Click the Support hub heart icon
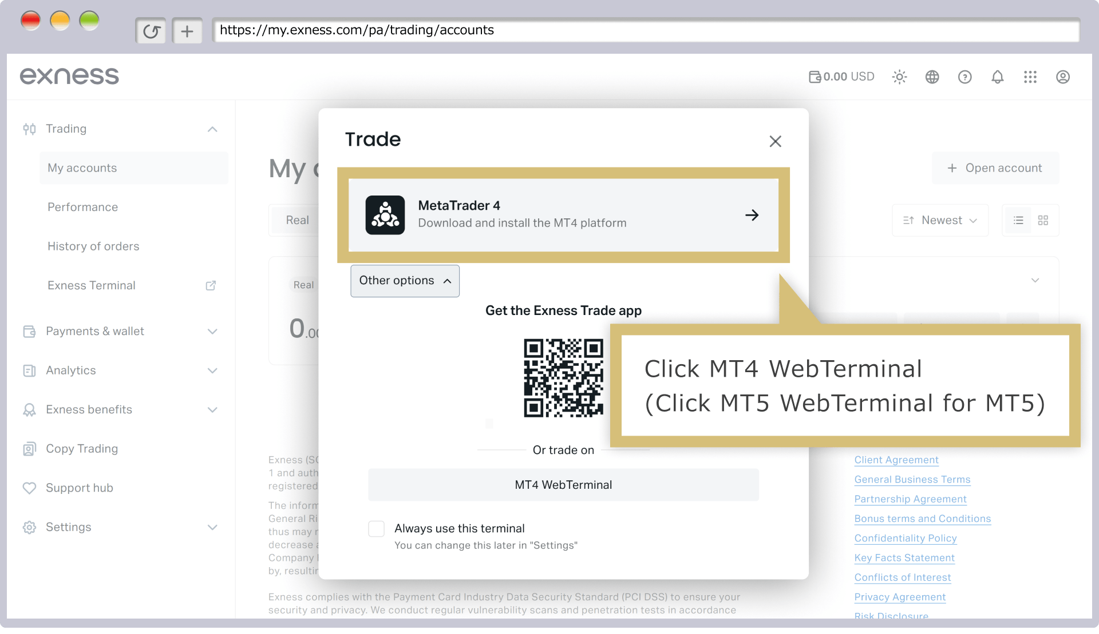The width and height of the screenshot is (1099, 634). (x=29, y=488)
